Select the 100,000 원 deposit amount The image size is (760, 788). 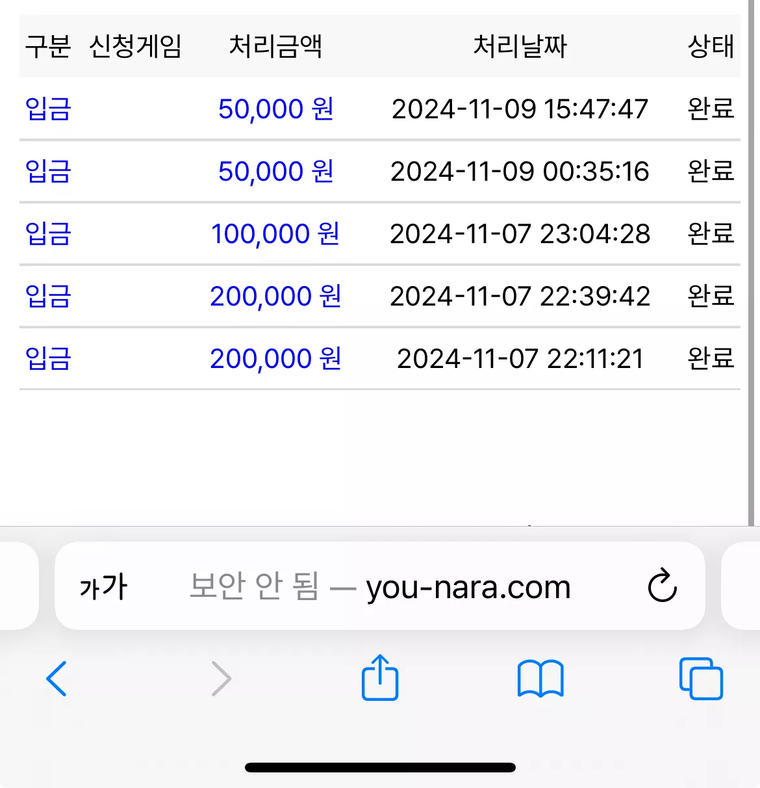click(x=275, y=233)
